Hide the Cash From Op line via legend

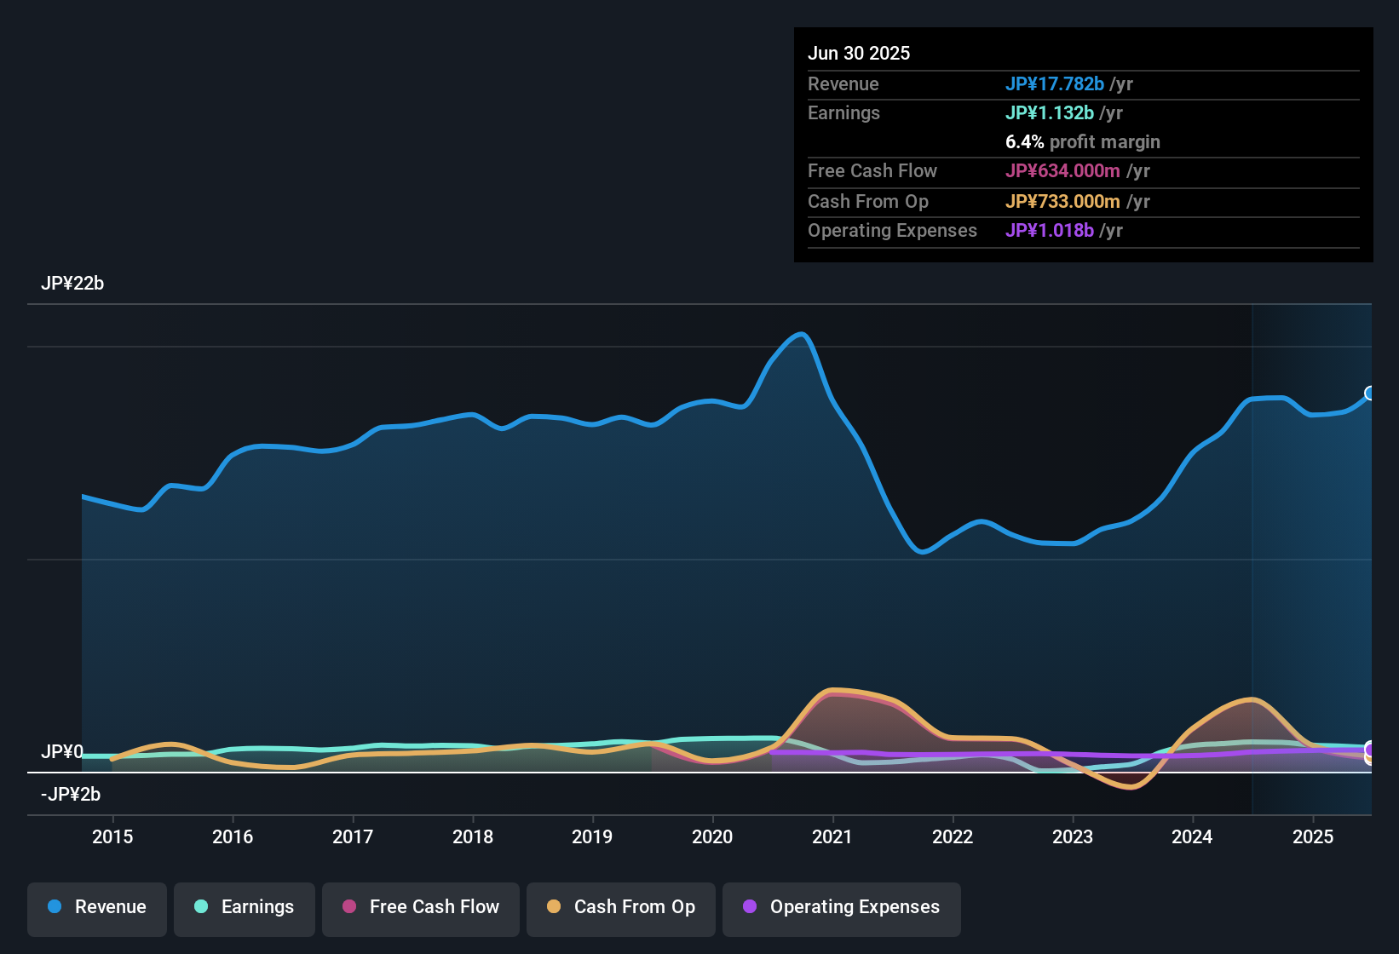click(620, 908)
